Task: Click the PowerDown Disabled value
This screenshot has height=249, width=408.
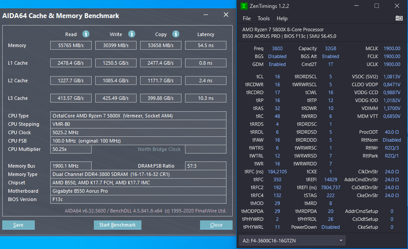Action: click(x=330, y=227)
